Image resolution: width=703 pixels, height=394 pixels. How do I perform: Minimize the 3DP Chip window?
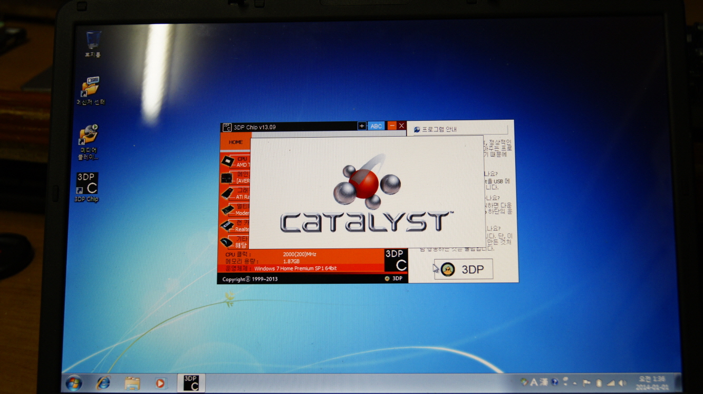(x=392, y=126)
